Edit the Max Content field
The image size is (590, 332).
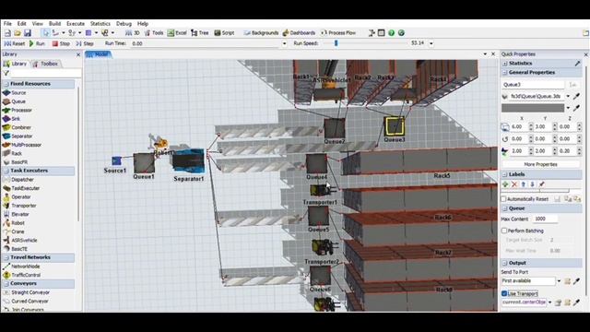click(546, 219)
